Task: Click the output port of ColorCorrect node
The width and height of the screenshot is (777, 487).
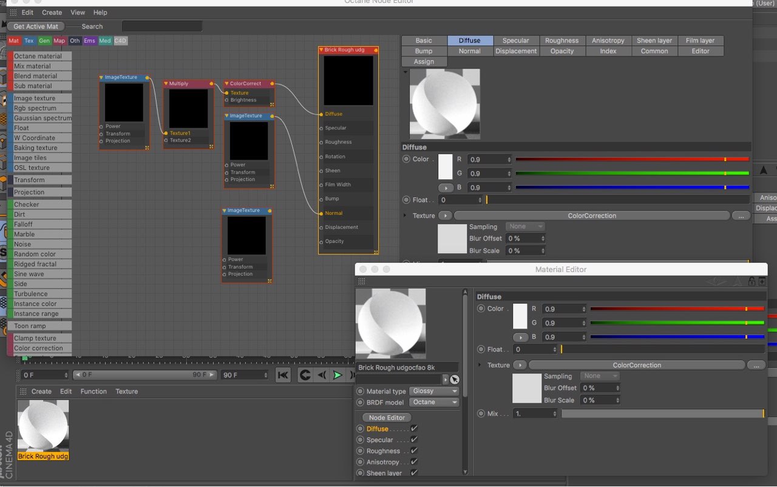Action: point(272,84)
